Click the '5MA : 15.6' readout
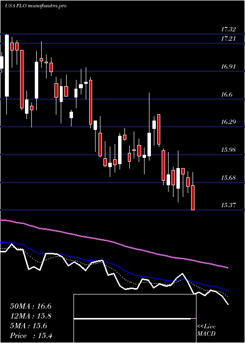Image resolution: width=245 pixels, height=343 pixels. pyautogui.click(x=28, y=326)
